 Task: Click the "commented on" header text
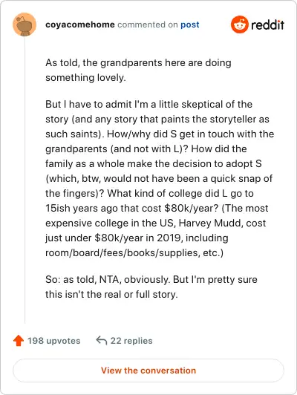pos(148,25)
